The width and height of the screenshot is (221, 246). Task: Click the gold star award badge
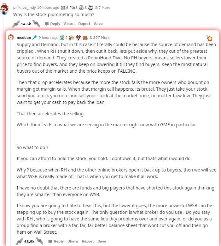[209, 38]
